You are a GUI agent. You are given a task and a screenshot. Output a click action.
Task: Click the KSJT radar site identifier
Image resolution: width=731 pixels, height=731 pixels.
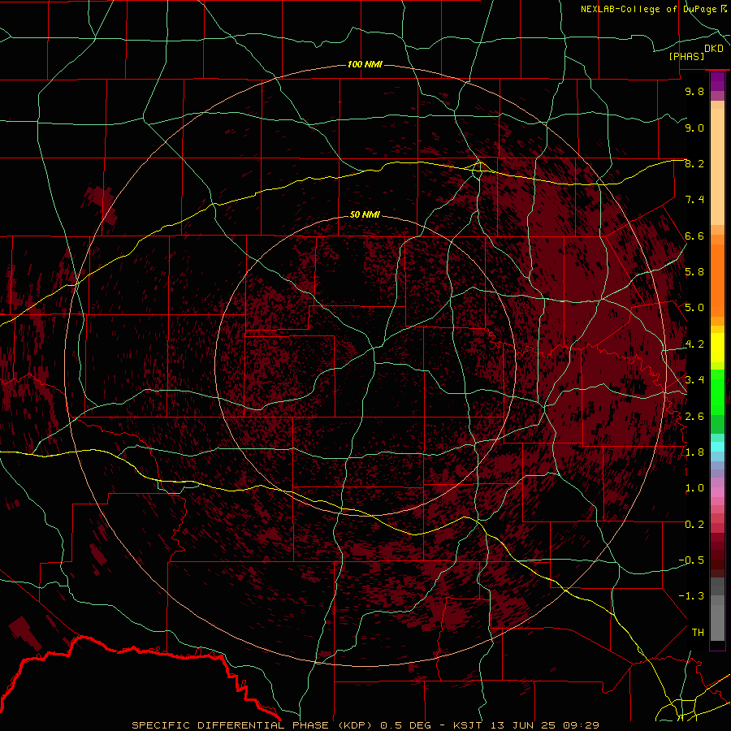tap(469, 725)
